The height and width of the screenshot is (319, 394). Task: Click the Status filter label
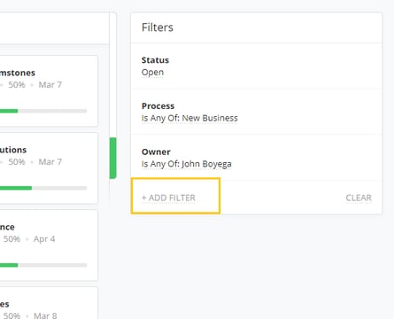point(155,60)
